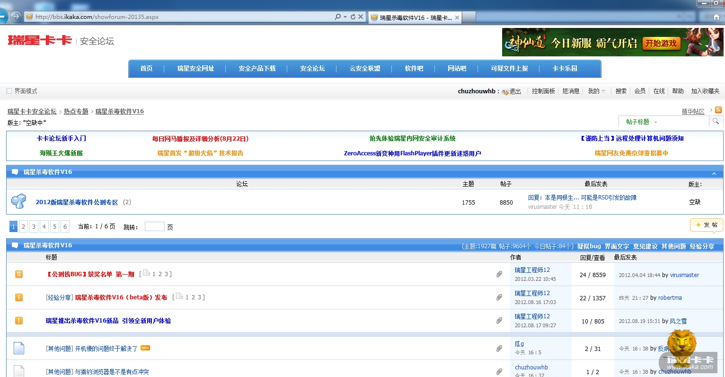Open the 我的 dropdown menu
Viewport: 725px width, 377px height.
[596, 91]
